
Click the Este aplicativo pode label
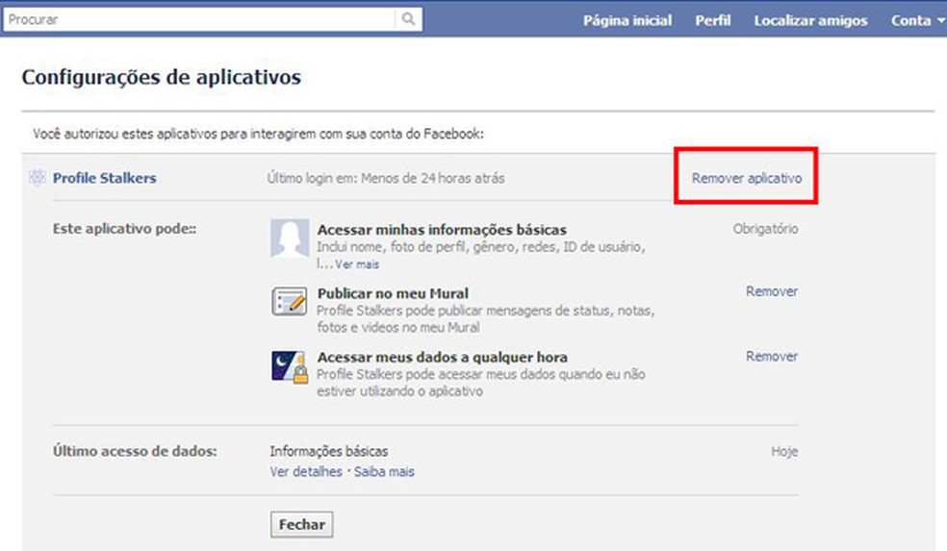[x=124, y=229]
